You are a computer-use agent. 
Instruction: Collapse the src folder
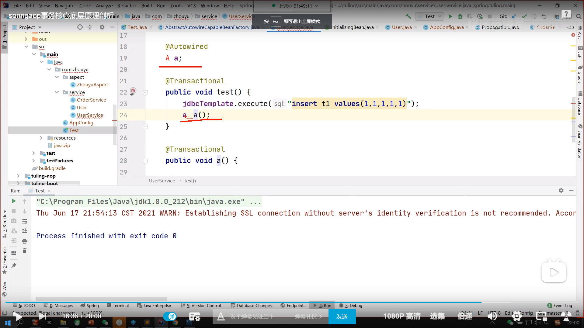click(x=26, y=47)
